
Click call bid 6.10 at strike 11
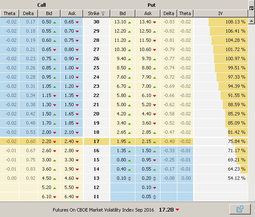tap(49, 197)
